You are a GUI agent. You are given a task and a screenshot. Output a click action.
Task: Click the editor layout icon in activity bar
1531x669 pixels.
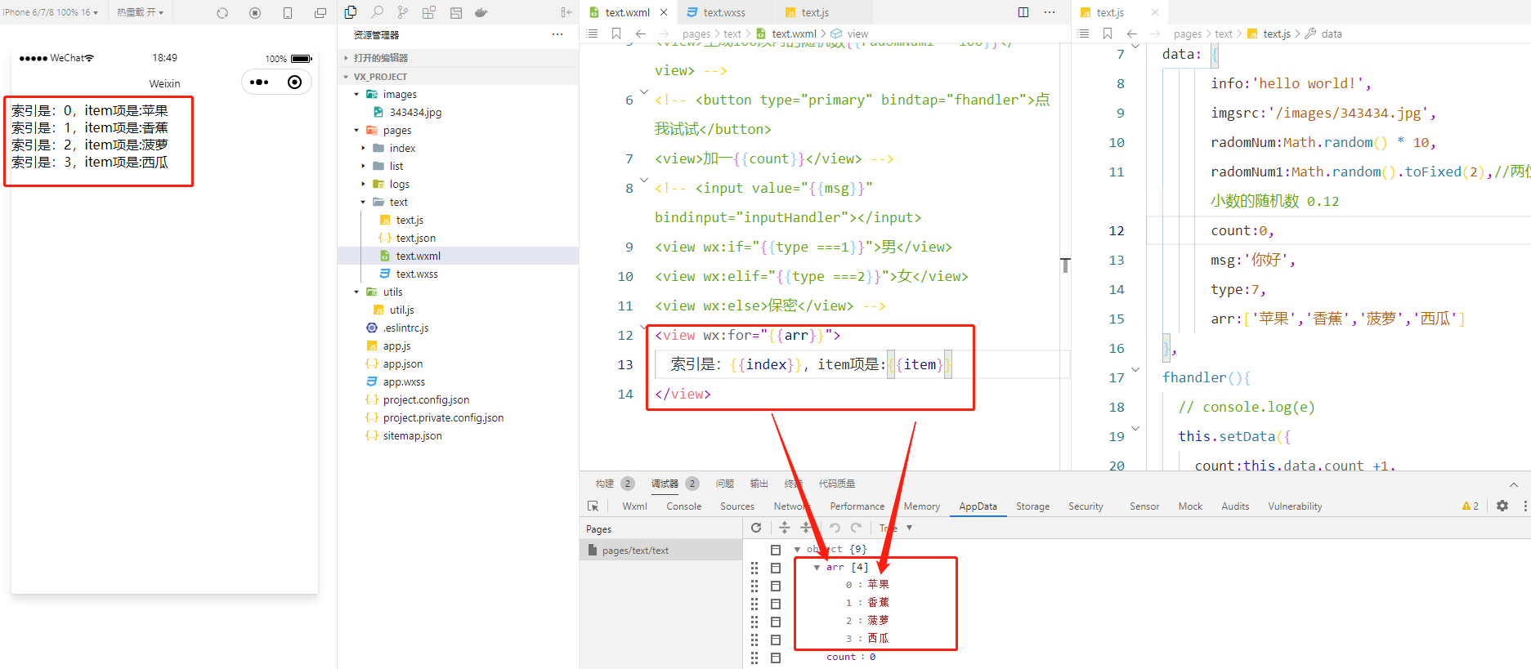(x=456, y=12)
